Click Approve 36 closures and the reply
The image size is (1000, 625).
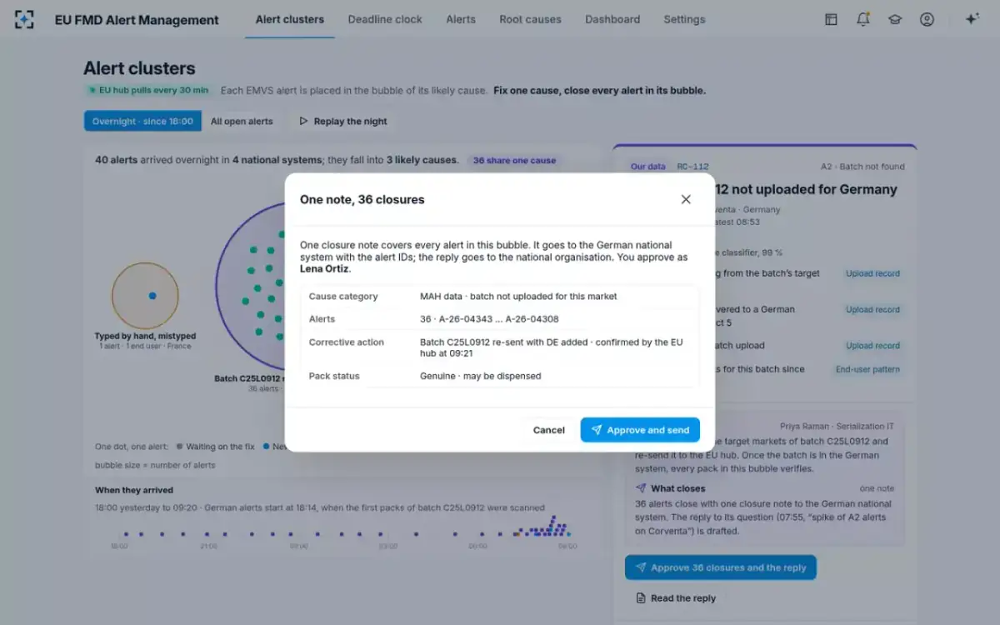[x=721, y=567]
